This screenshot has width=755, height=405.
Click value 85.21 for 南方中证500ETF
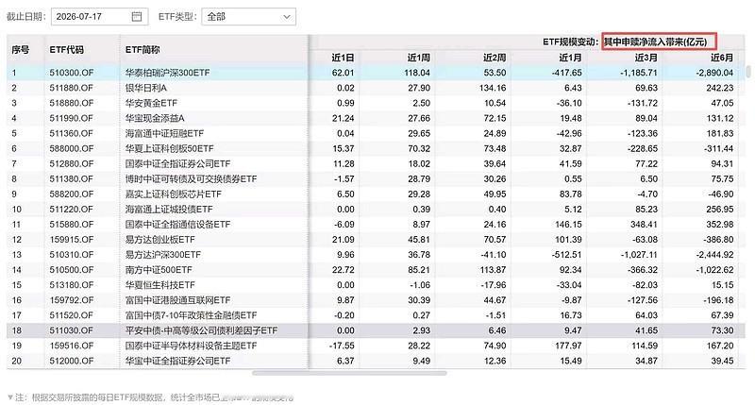pos(418,270)
